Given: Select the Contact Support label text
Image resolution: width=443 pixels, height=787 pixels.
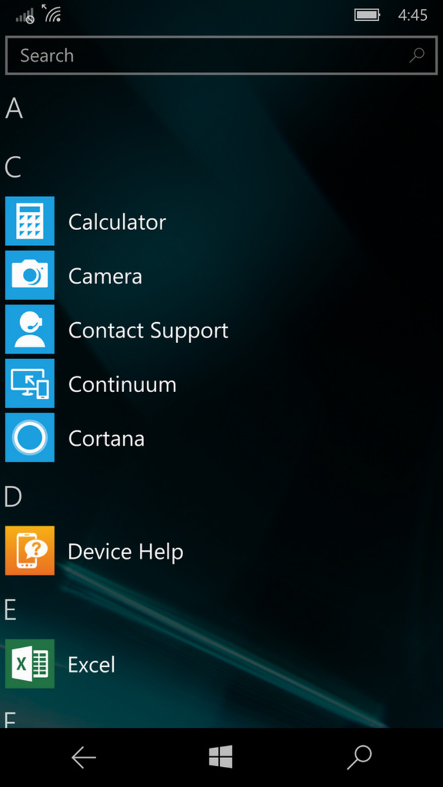Looking at the screenshot, I should [x=148, y=330].
